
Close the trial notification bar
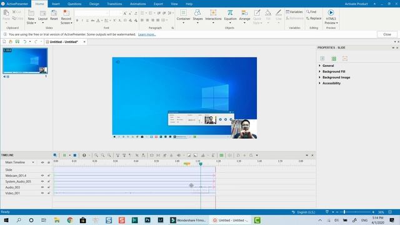pyautogui.click(x=387, y=34)
